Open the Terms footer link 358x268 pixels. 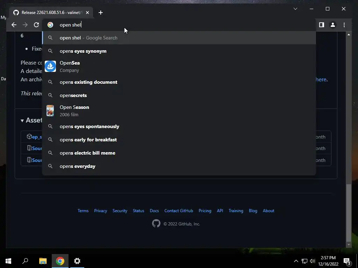click(x=83, y=210)
